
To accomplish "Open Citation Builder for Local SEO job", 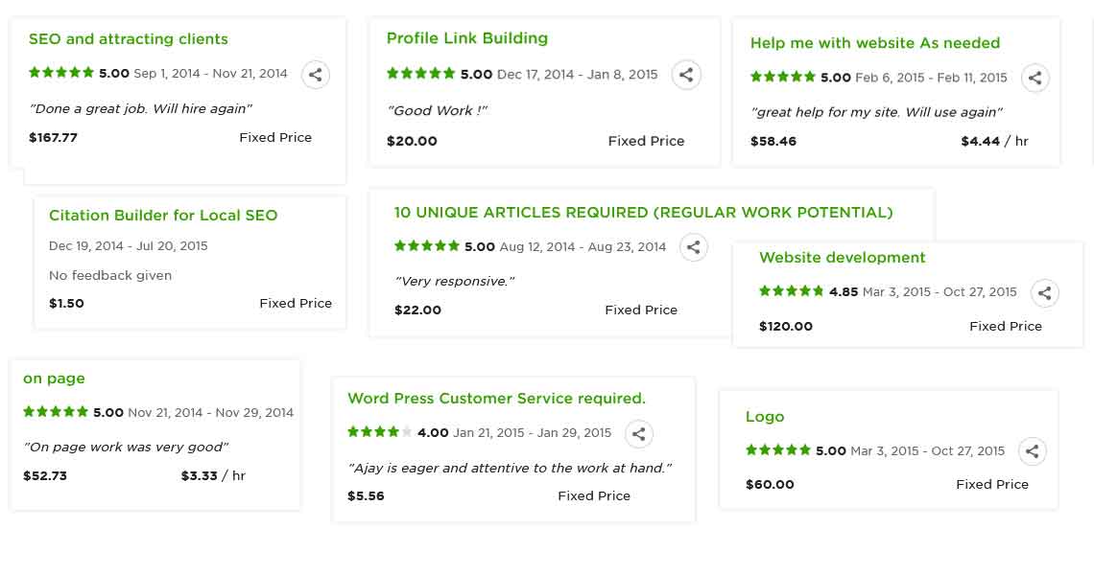I will coord(163,216).
